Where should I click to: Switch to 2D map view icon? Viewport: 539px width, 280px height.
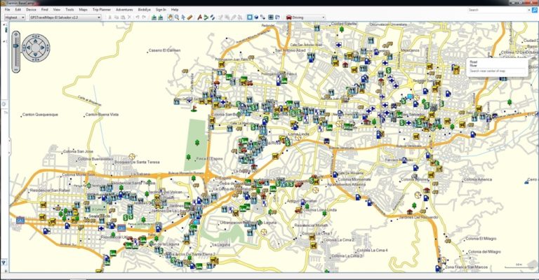point(250,17)
